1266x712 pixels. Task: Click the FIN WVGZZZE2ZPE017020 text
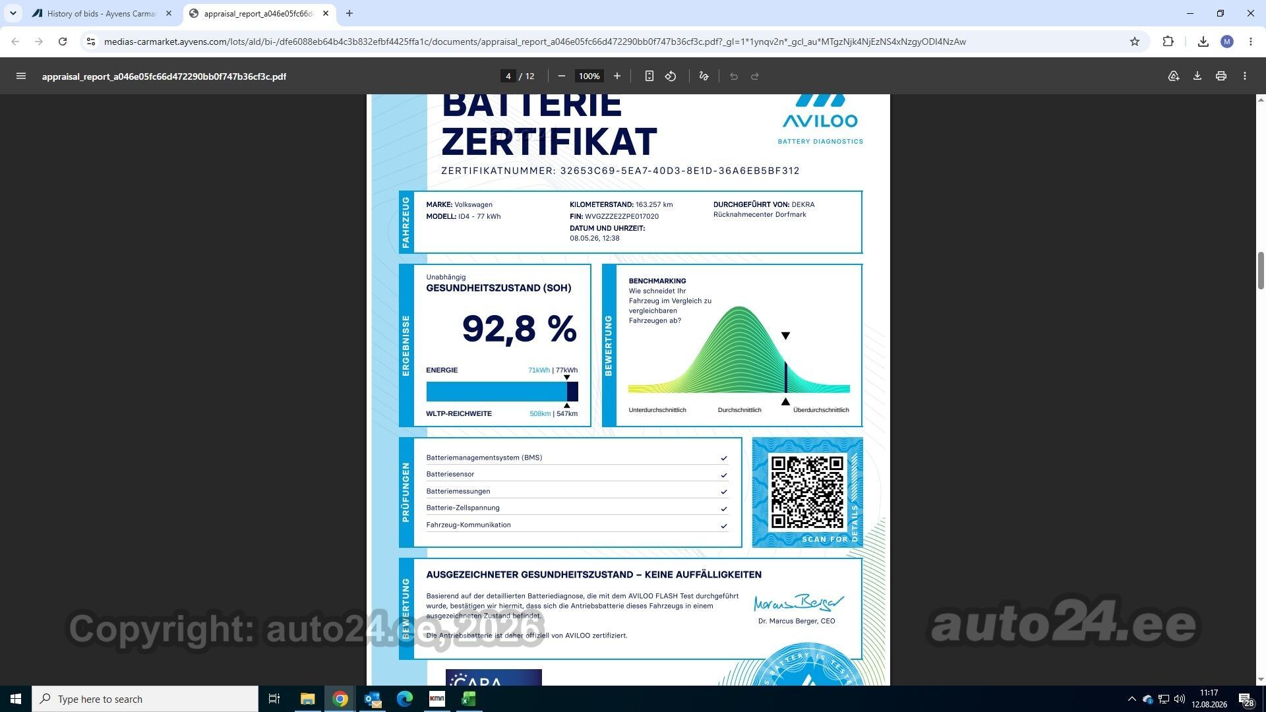point(614,216)
